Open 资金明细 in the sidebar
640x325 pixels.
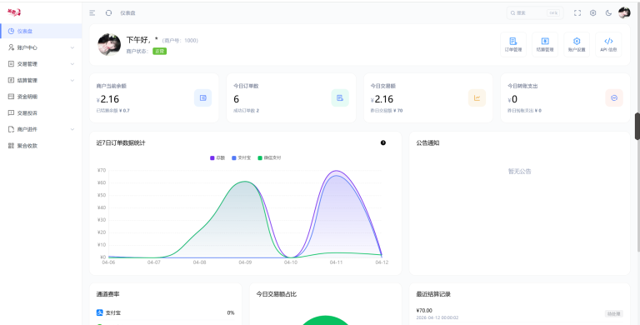[x=41, y=97]
